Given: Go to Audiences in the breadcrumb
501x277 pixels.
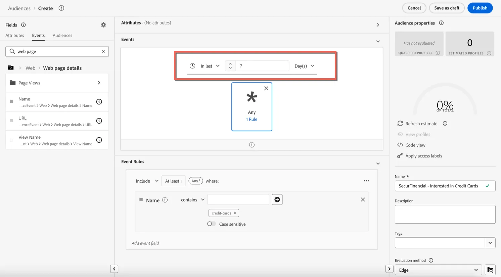Looking at the screenshot, I should tap(19, 8).
